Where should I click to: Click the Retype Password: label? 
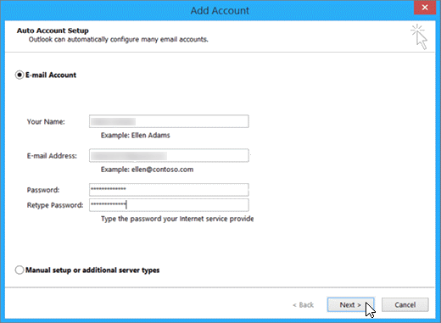55,205
